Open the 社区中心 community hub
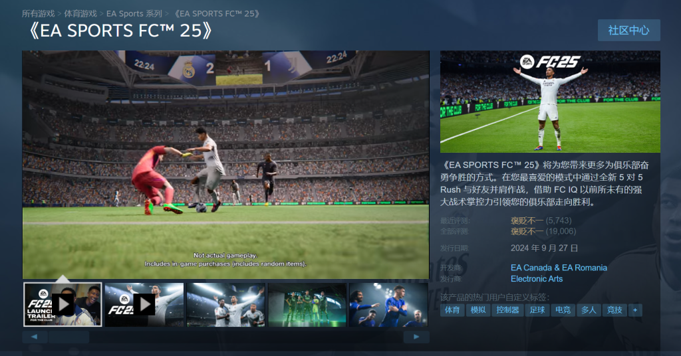The image size is (681, 356). [628, 31]
